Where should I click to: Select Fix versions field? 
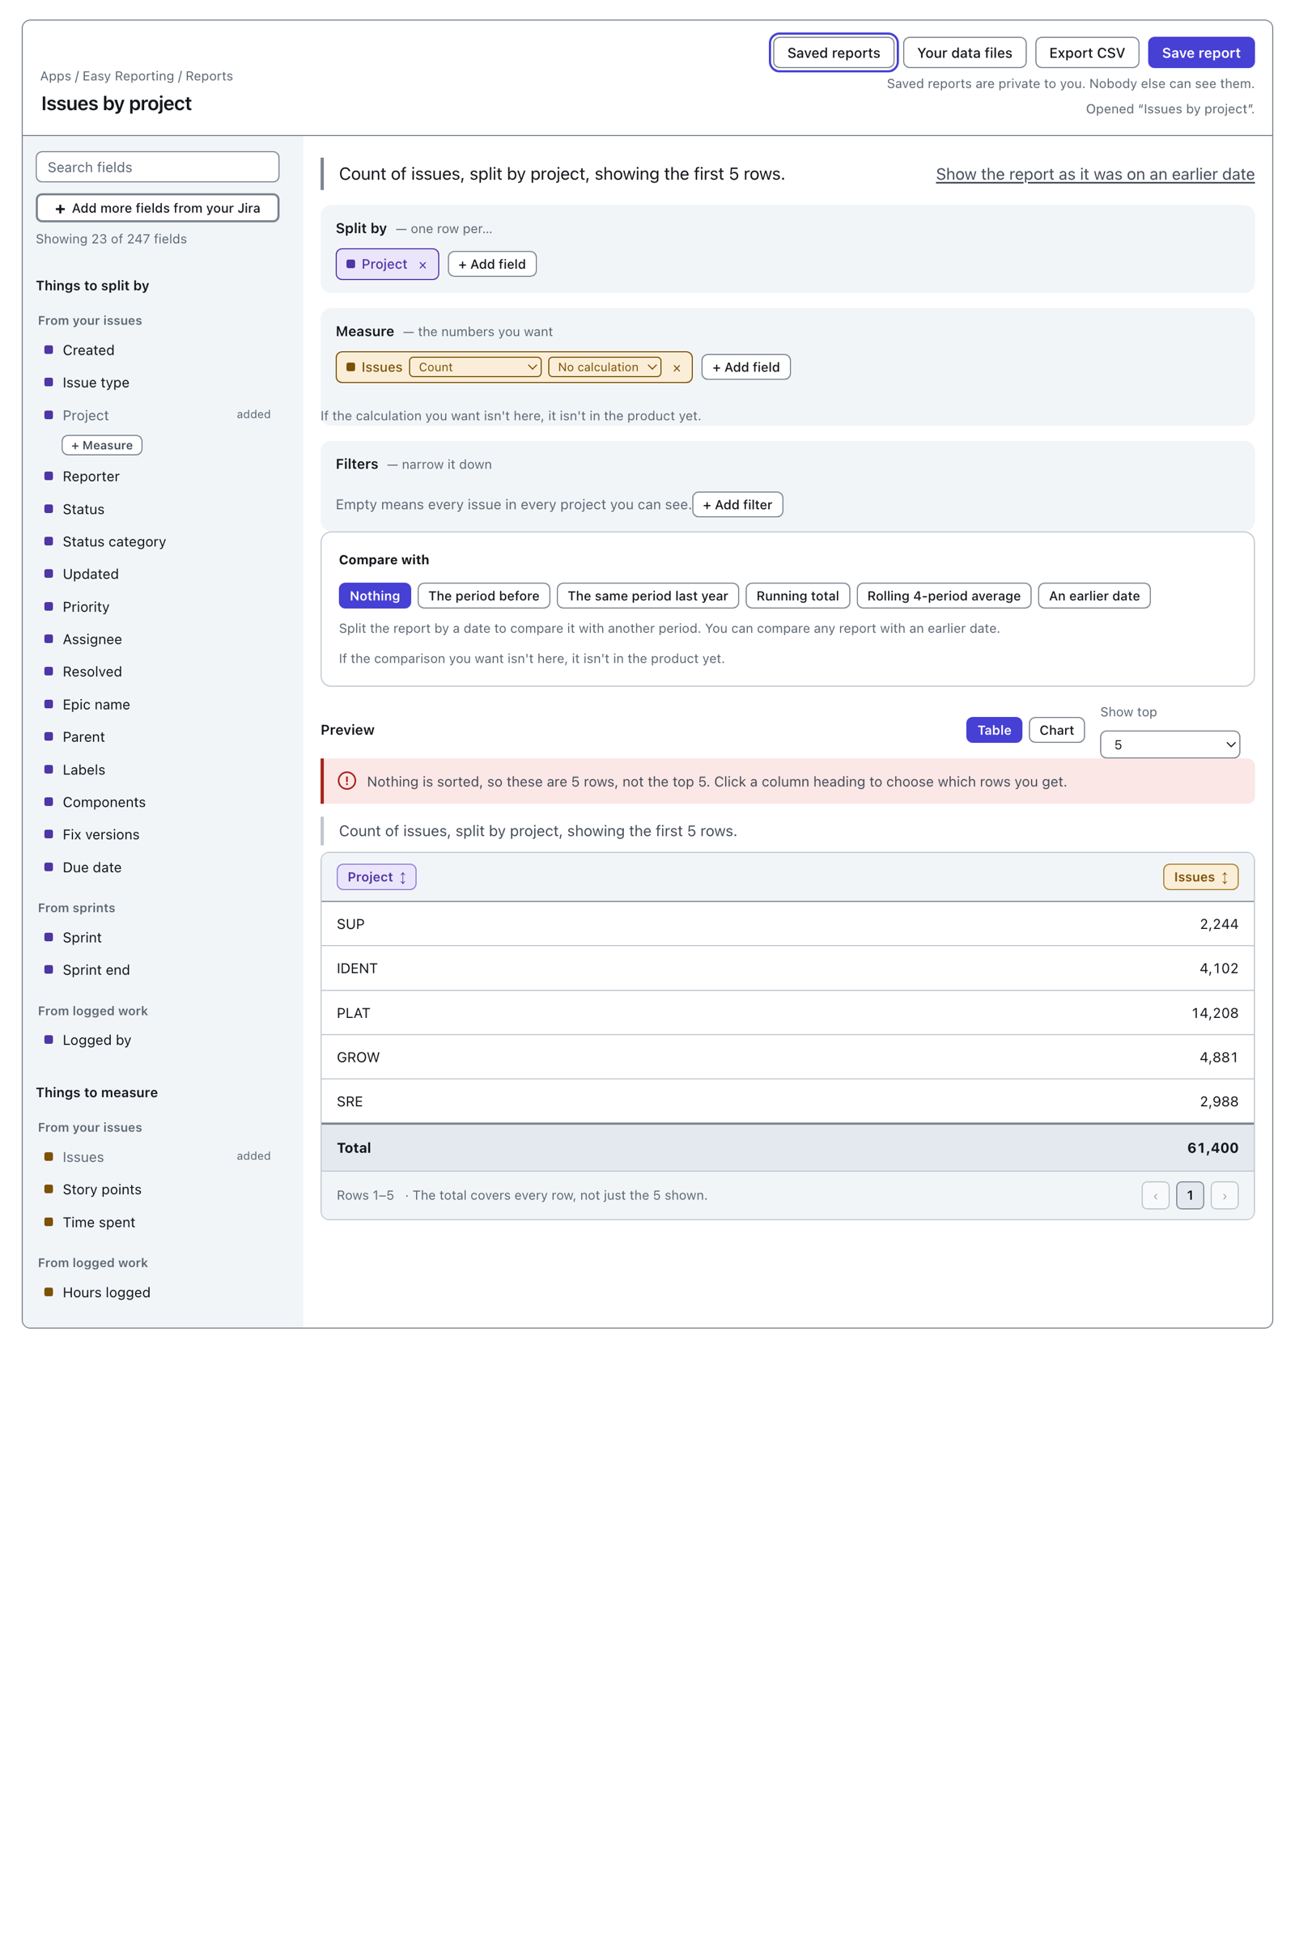[x=158, y=835]
